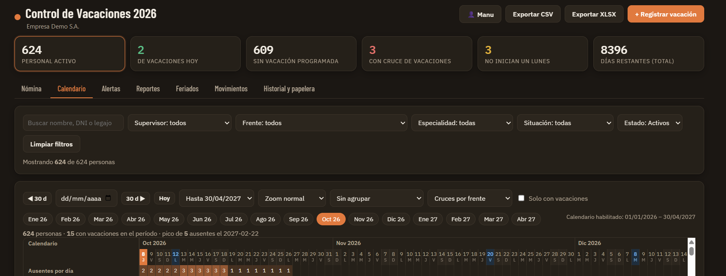Select the active Oct 26 chip
This screenshot has width=726, height=276.
coord(331,219)
